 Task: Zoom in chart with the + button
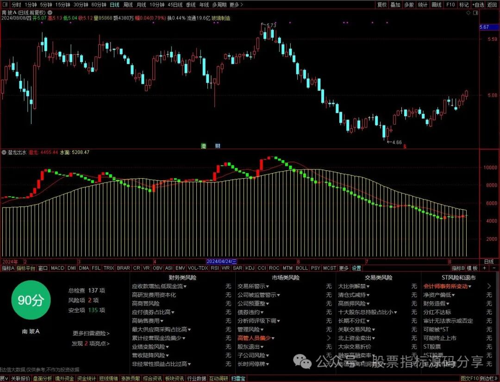click(484, 268)
